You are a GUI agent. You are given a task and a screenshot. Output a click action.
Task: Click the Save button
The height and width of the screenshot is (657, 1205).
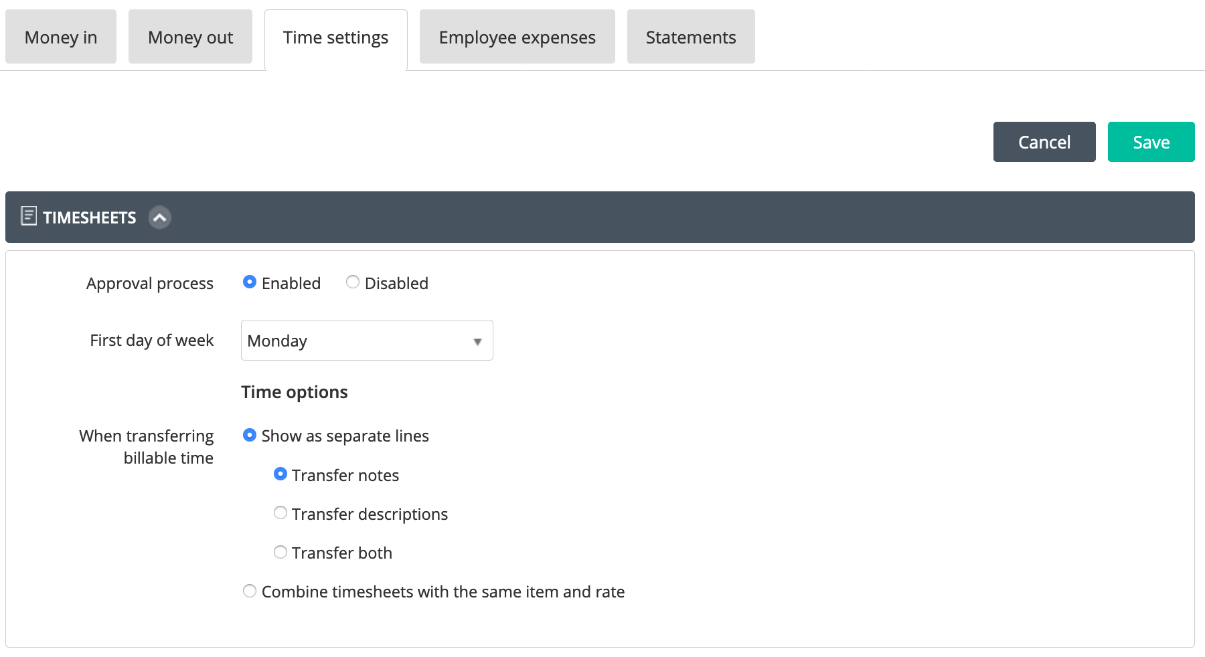coord(1151,142)
